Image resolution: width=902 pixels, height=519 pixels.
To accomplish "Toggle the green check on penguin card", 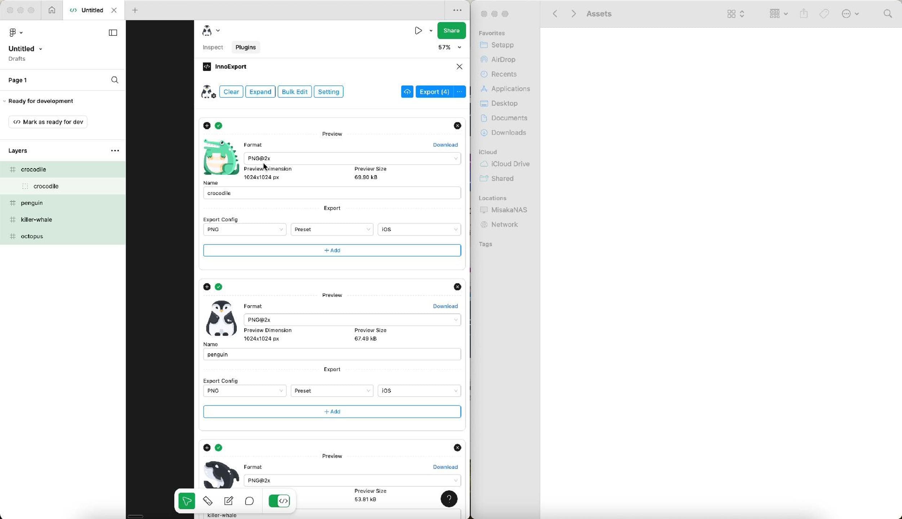I will point(218,287).
